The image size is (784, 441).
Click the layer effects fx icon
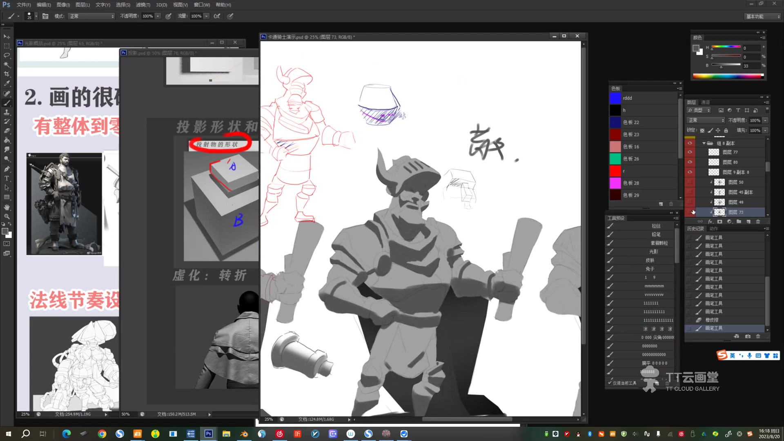[x=710, y=222]
